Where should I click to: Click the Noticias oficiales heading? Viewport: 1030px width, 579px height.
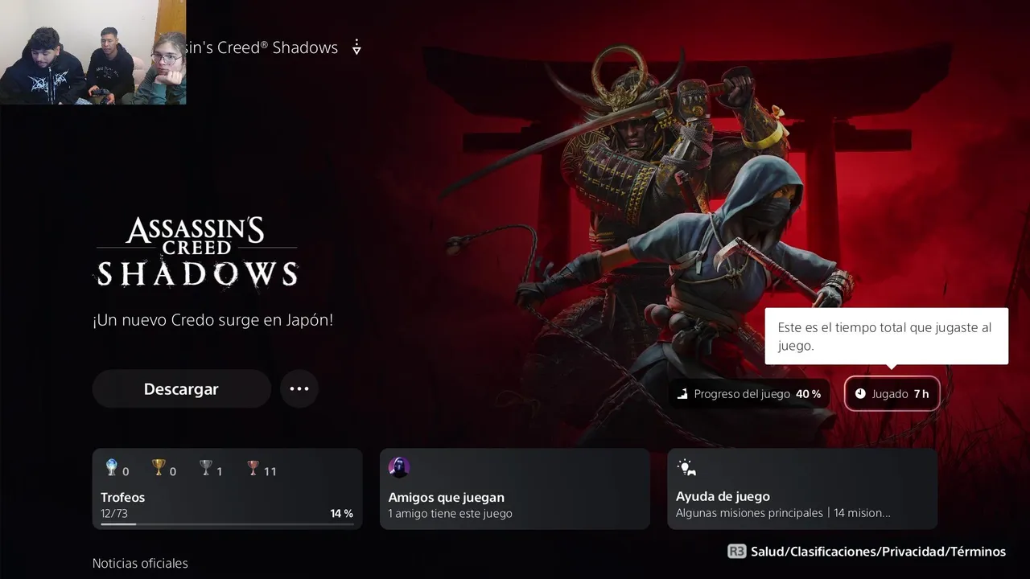click(x=140, y=563)
